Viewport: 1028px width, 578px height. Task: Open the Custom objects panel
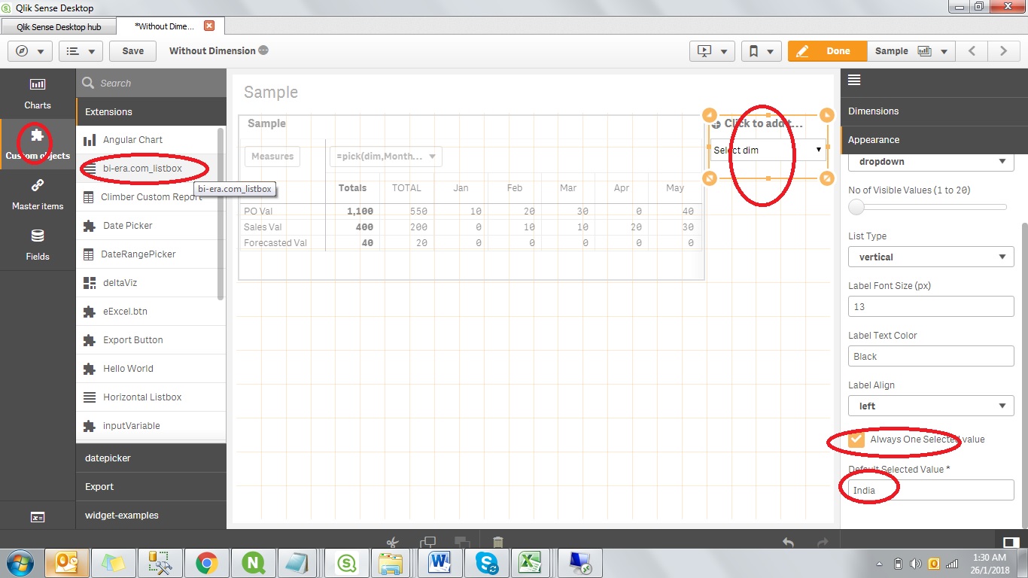(x=38, y=144)
